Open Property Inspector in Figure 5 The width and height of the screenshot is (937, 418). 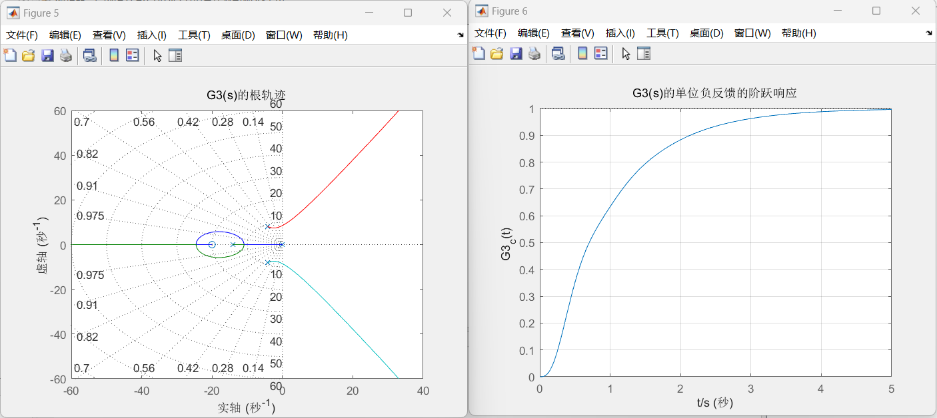[175, 56]
